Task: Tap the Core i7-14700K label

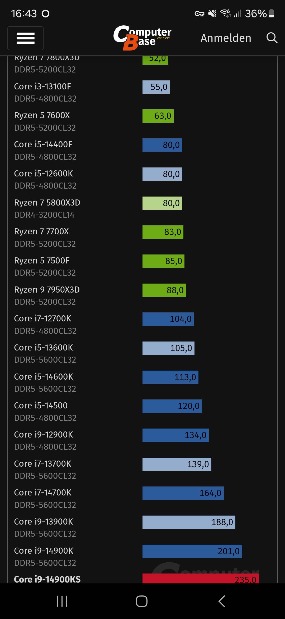Action: [43, 493]
